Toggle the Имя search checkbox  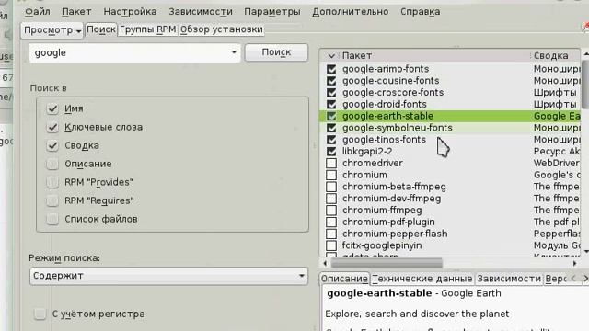point(52,108)
